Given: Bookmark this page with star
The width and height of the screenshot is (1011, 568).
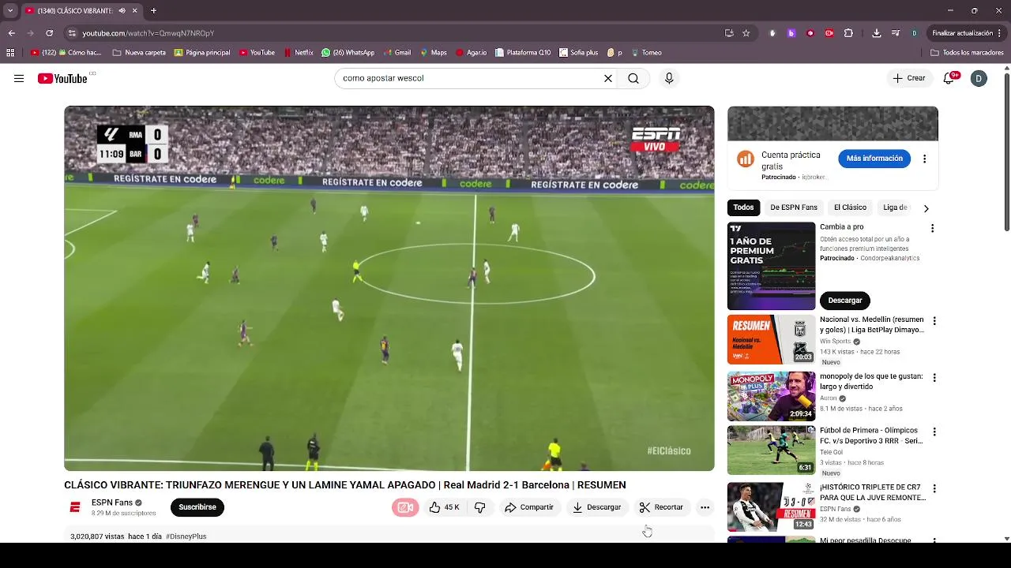Looking at the screenshot, I should tap(746, 33).
